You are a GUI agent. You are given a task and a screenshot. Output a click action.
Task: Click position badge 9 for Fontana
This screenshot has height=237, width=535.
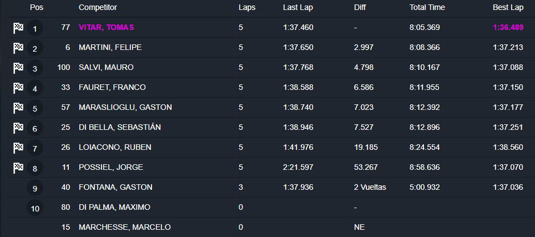coord(34,188)
